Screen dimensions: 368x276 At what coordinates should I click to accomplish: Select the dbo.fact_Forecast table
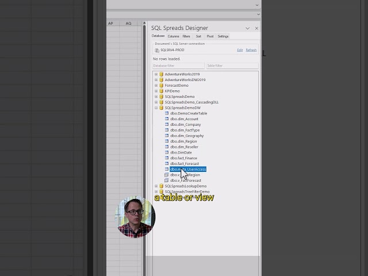(x=185, y=163)
